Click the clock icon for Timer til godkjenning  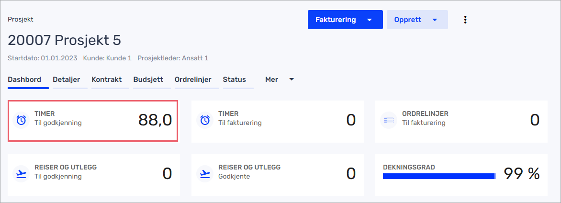pos(21,121)
